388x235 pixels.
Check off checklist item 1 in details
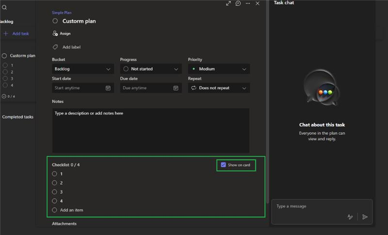pos(54,174)
